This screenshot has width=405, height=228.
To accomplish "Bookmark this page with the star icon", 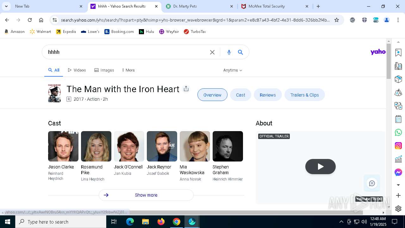I will 337,20.
